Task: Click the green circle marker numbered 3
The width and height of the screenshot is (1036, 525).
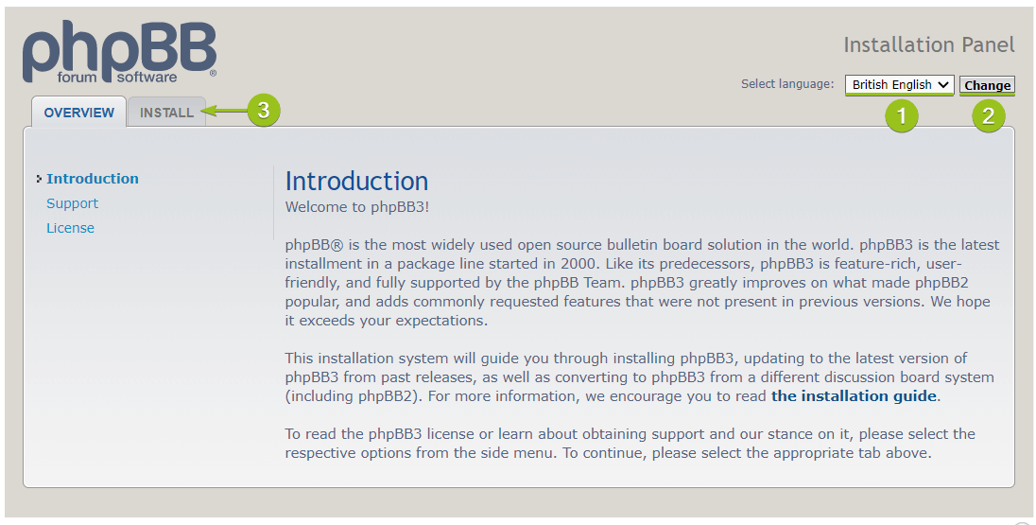Action: click(264, 111)
